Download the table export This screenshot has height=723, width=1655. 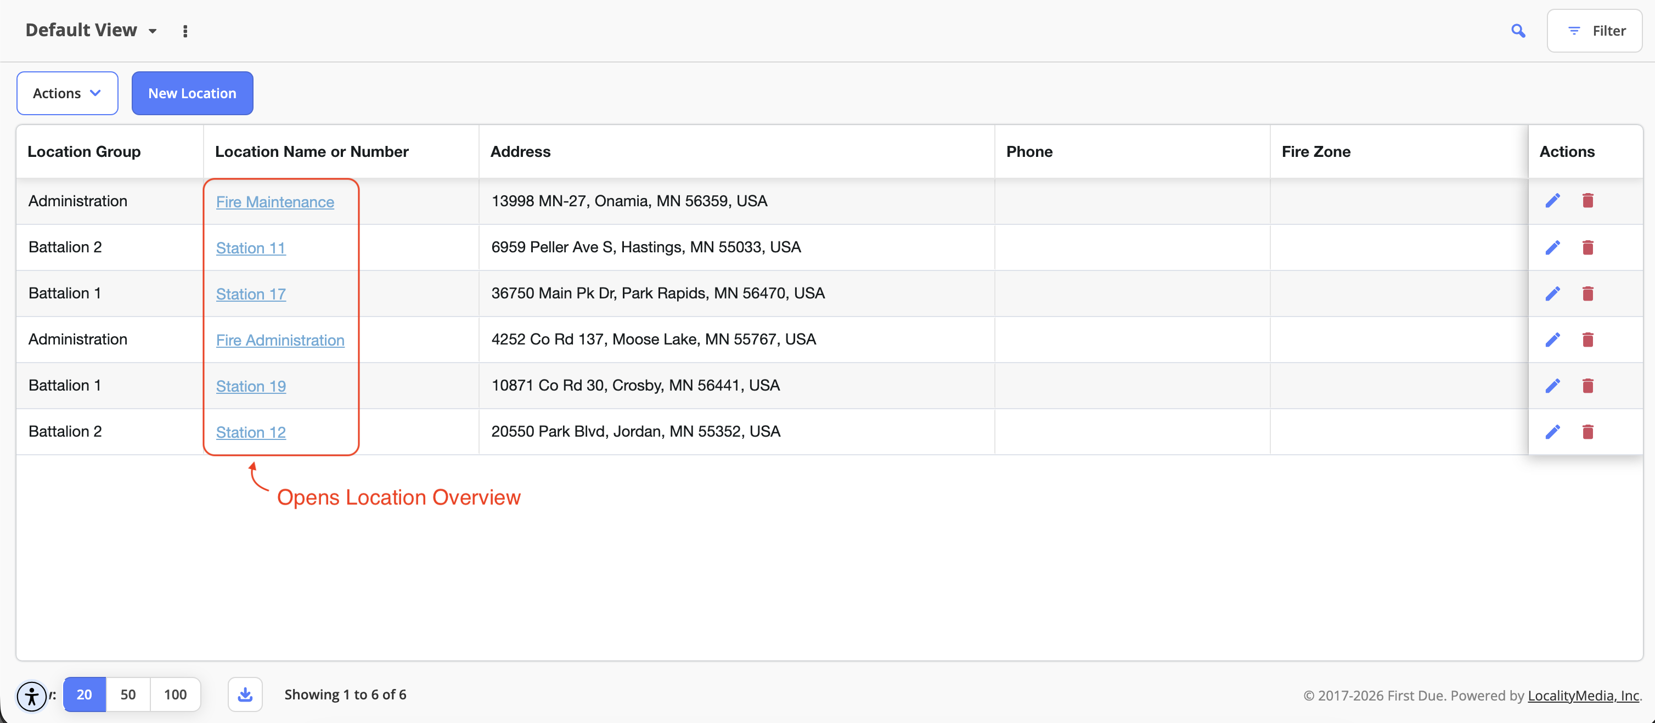click(245, 694)
